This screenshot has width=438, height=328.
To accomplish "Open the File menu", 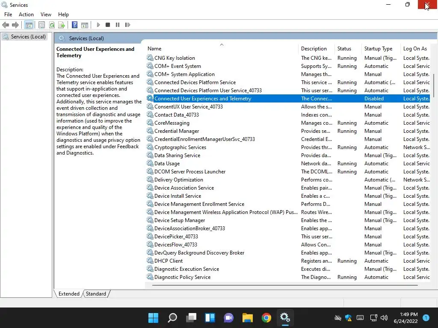I will point(8,15).
